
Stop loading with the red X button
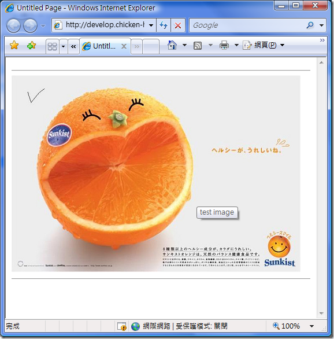(x=177, y=25)
